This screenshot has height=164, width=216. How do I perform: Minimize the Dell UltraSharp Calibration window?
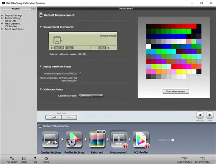[x=192, y=3]
